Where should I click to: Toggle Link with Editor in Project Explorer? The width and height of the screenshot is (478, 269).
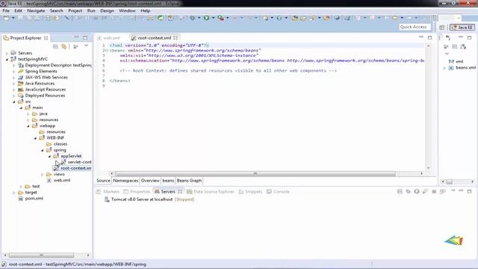point(64,46)
